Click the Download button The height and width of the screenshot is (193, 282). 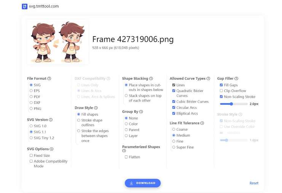click(143, 183)
